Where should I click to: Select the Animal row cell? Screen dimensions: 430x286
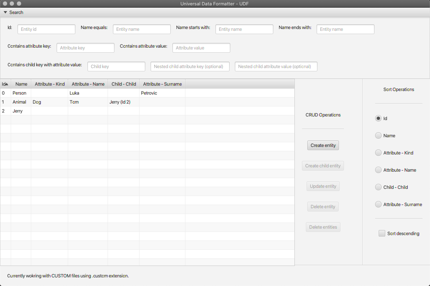pos(21,102)
